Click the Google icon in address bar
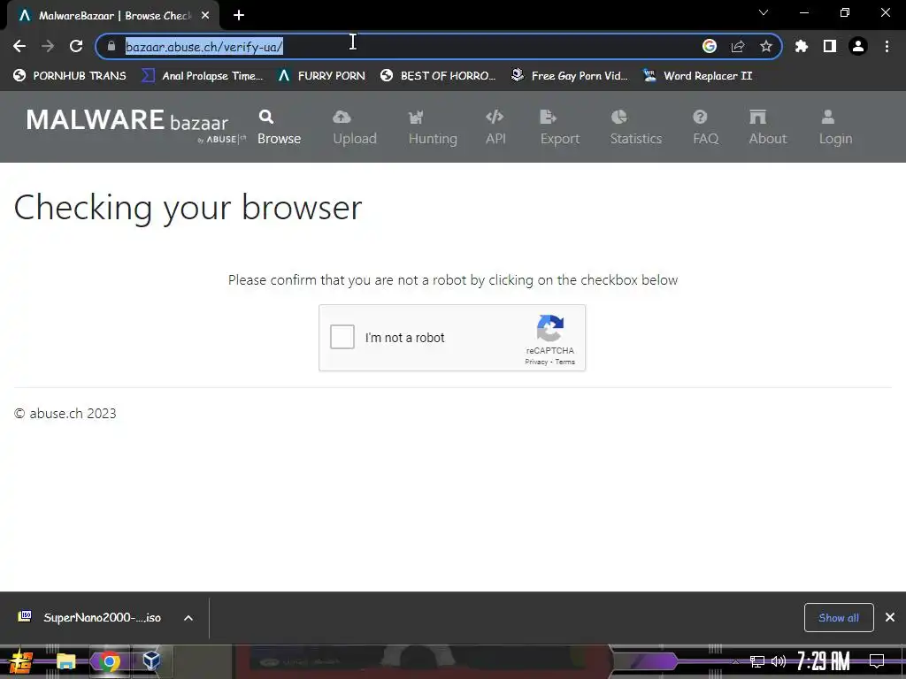 (x=710, y=46)
